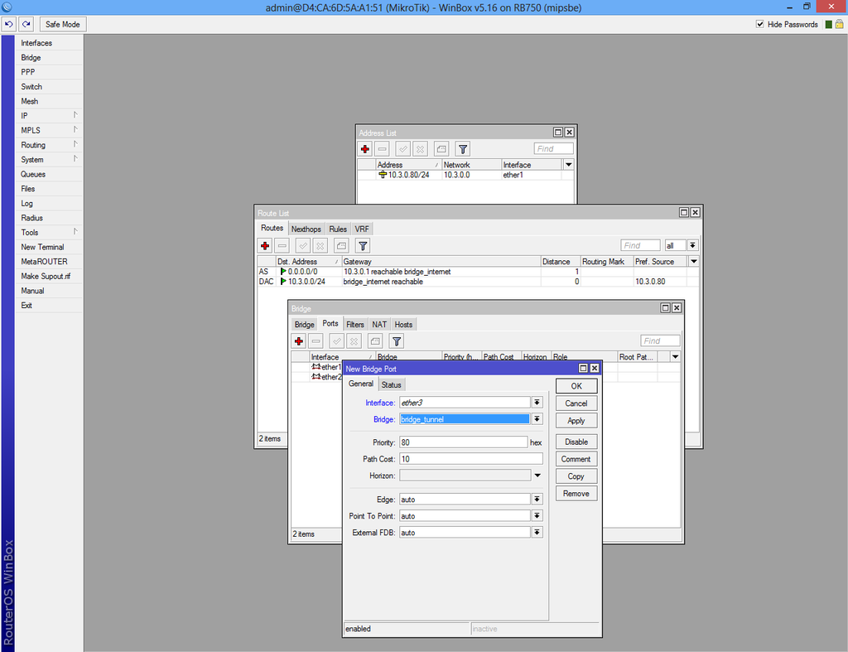This screenshot has width=848, height=652.
Task: Open the Interface dropdown in New Bridge Port
Action: 537,403
